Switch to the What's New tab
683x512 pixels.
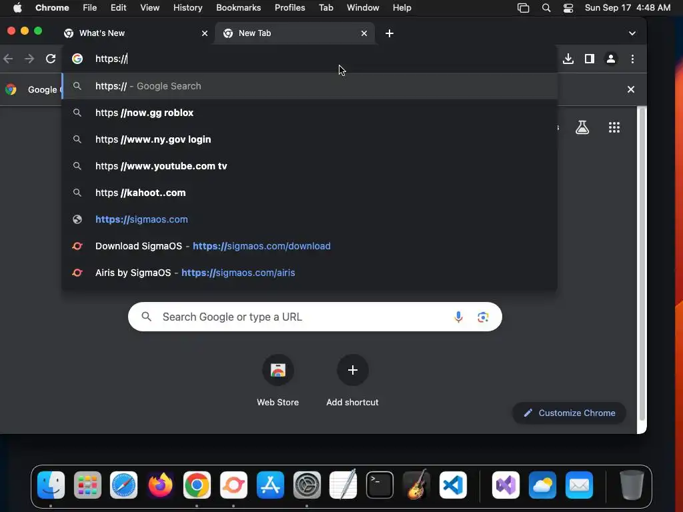(x=135, y=33)
